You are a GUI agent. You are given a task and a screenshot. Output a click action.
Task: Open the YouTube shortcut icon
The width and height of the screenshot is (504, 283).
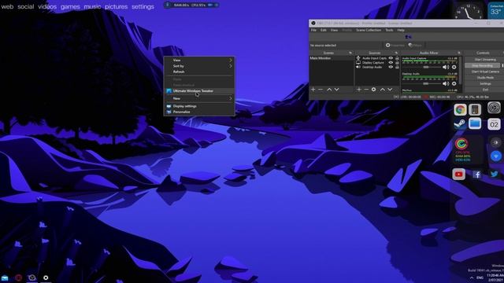click(x=458, y=175)
